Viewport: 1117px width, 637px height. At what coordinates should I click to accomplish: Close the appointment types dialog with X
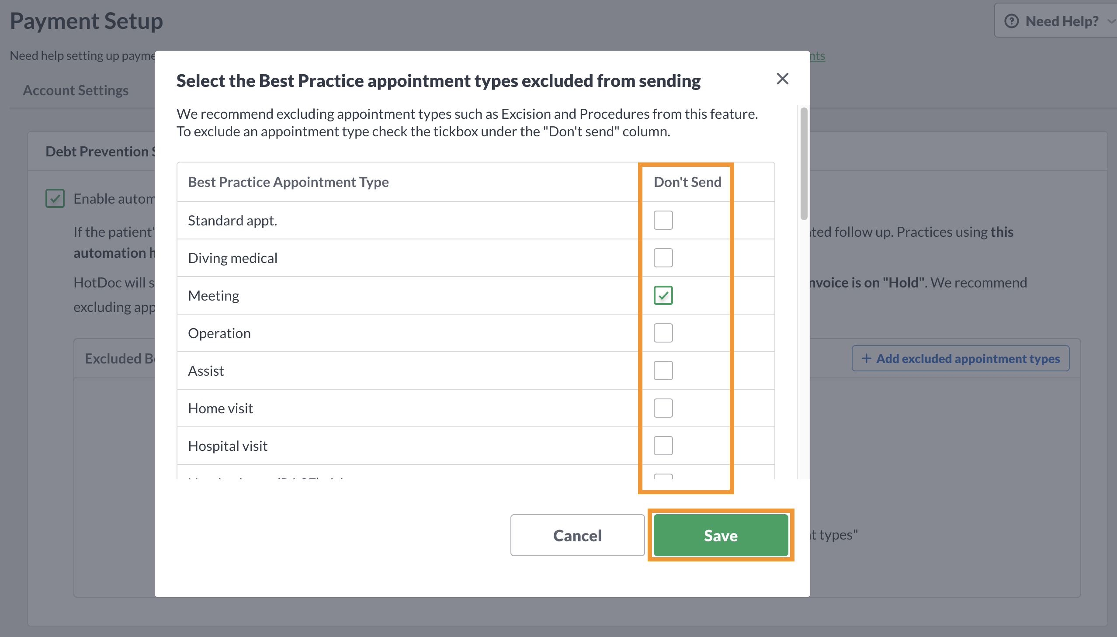click(782, 79)
